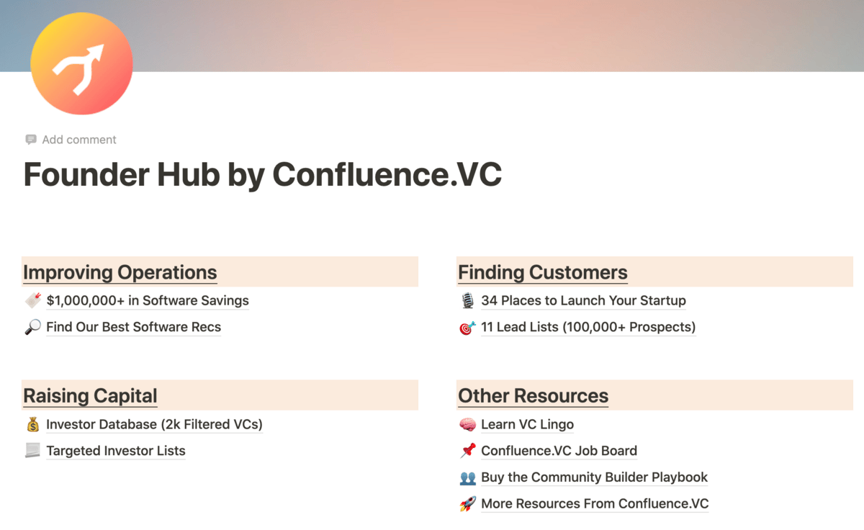Image resolution: width=864 pixels, height=530 pixels.
Task: Open the 11 Lead Lists page
Action: pyautogui.click(x=588, y=328)
